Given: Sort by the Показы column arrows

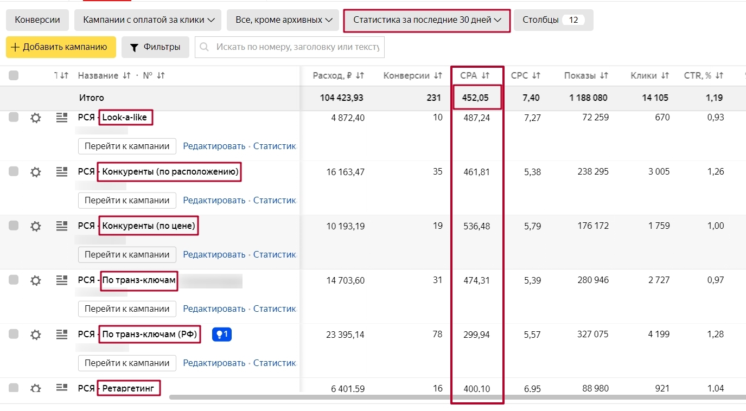Looking at the screenshot, I should click(604, 76).
